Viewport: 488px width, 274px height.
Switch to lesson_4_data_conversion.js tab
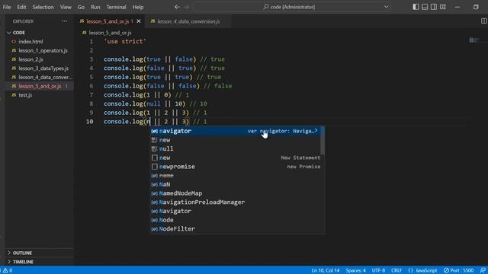pyautogui.click(x=188, y=21)
